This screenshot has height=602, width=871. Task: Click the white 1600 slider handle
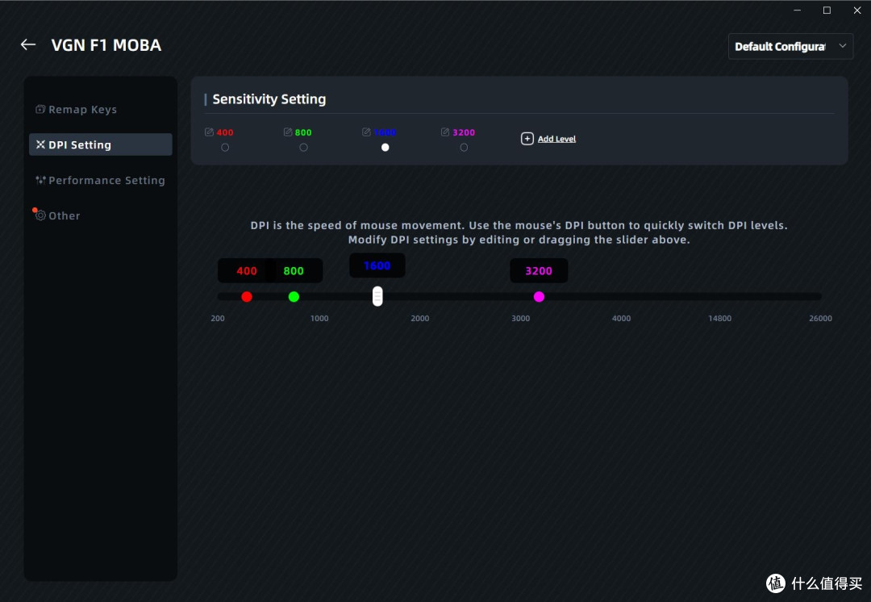377,296
